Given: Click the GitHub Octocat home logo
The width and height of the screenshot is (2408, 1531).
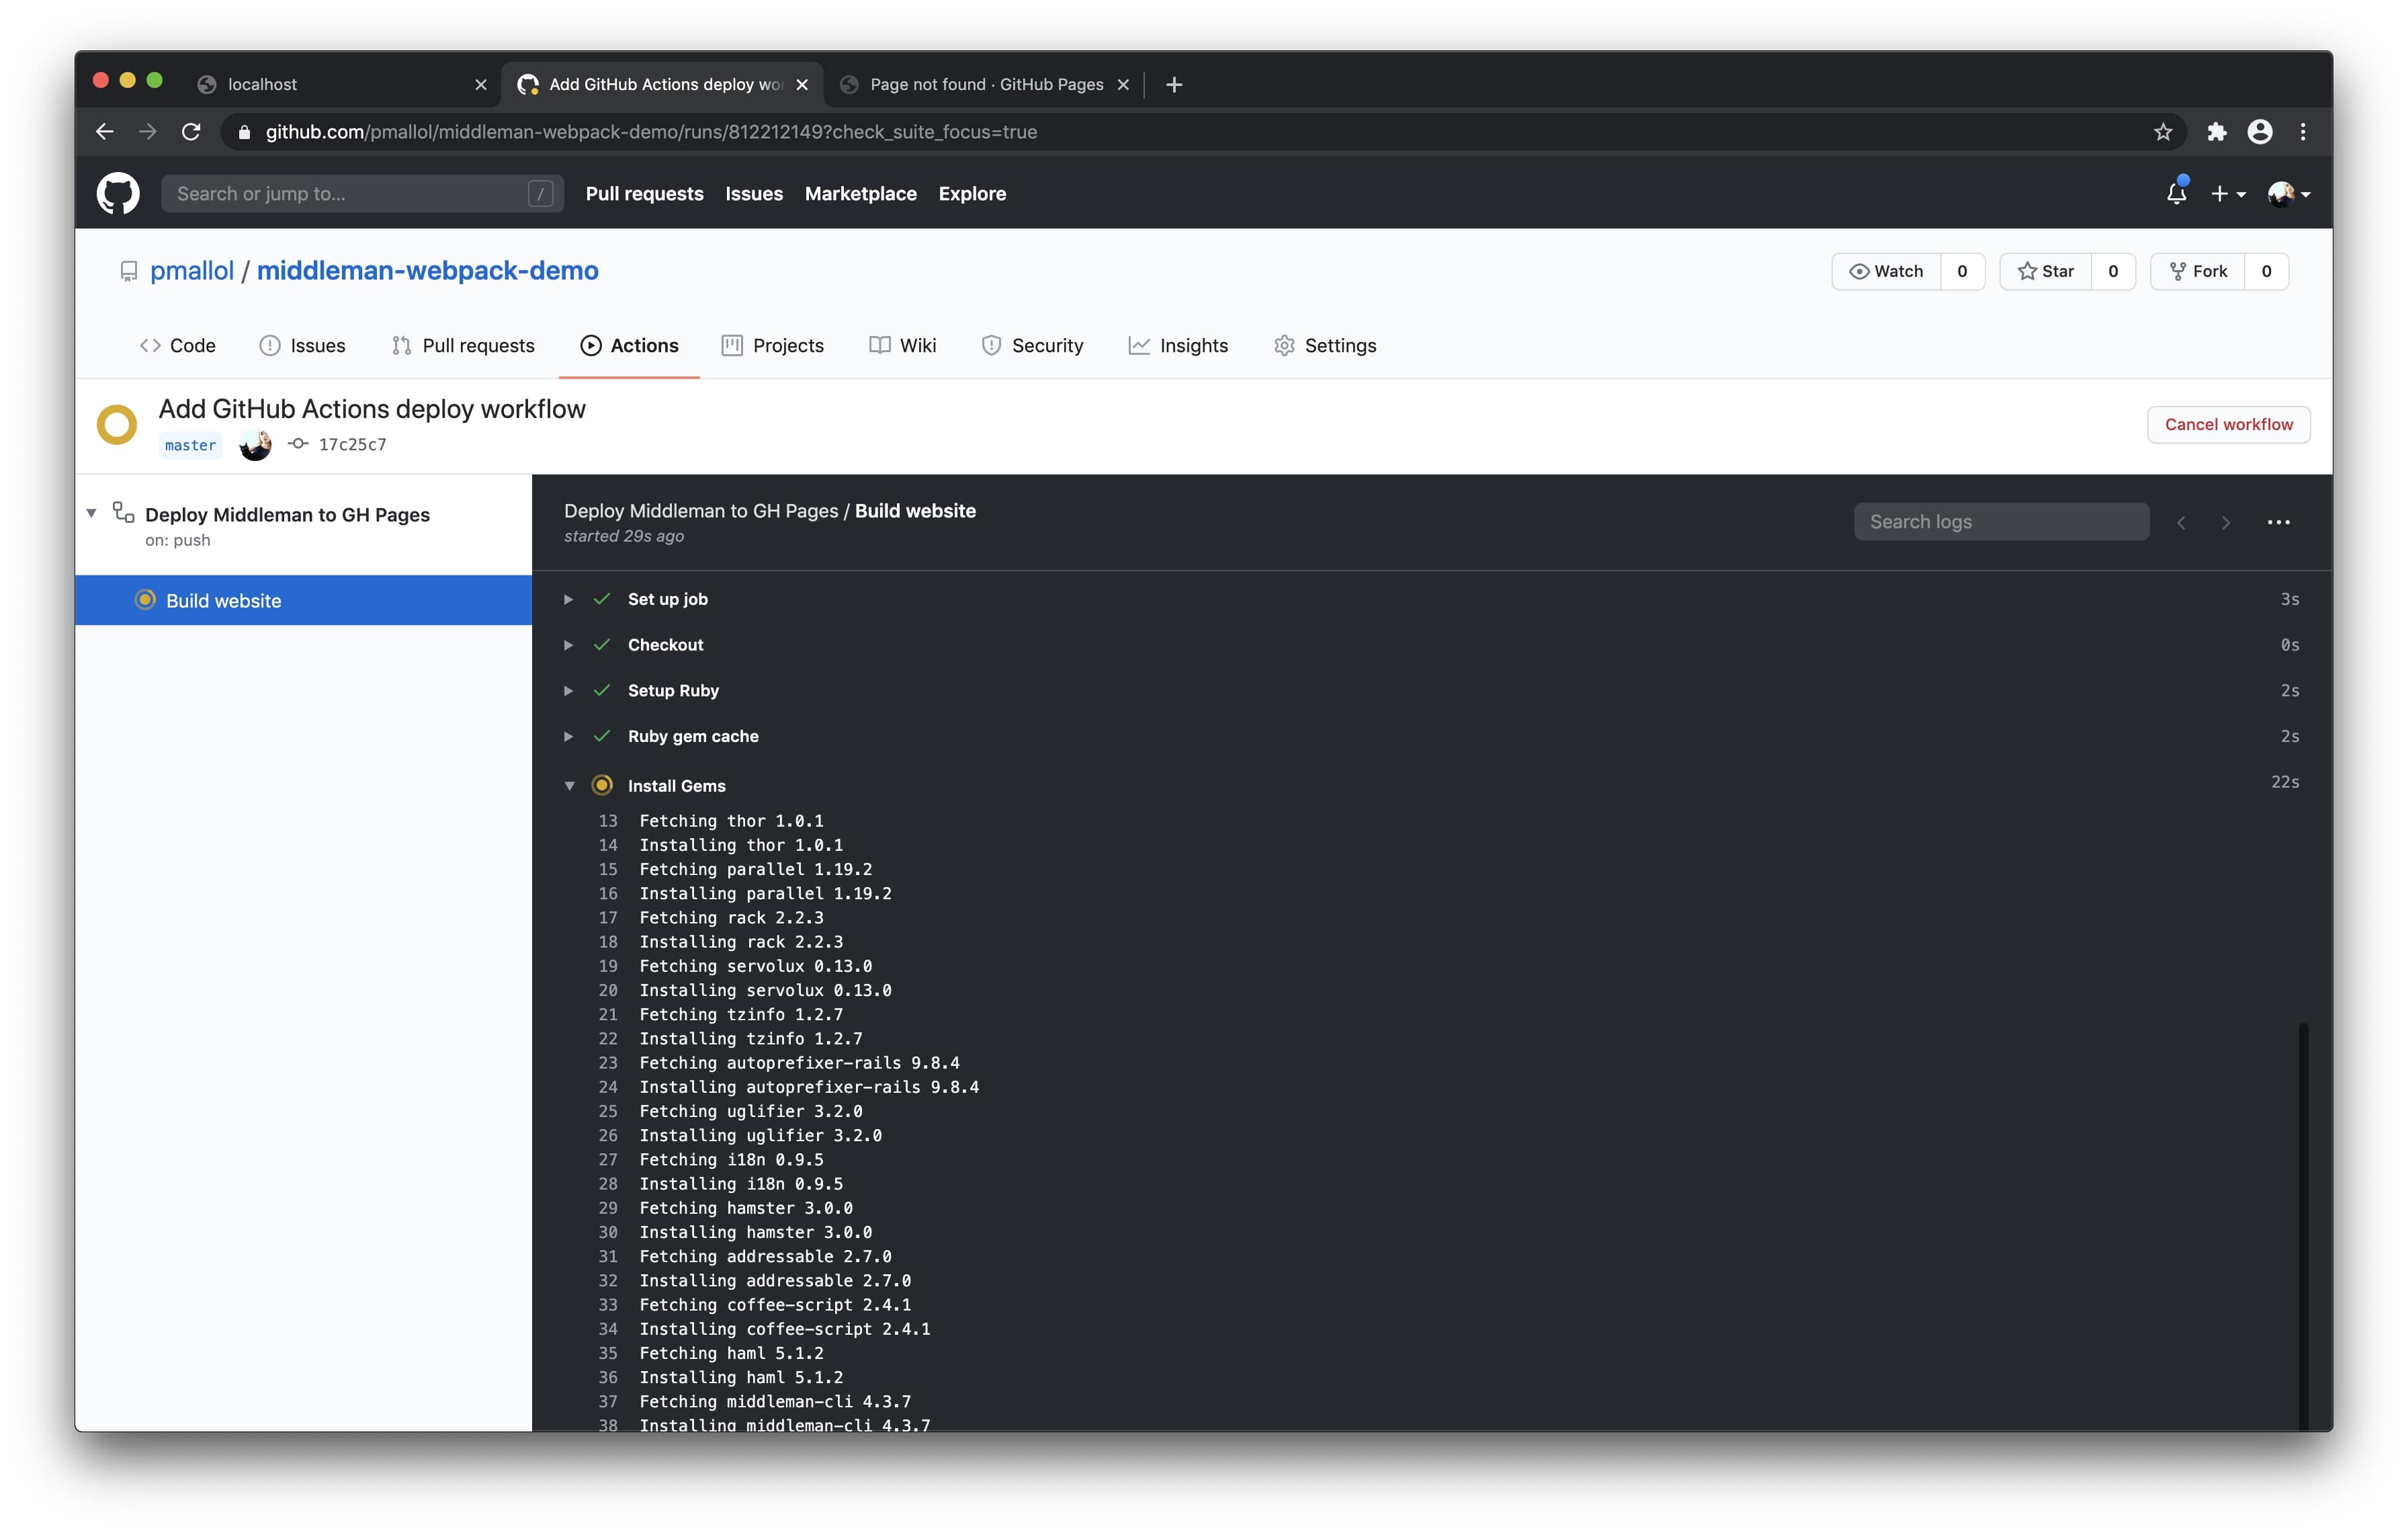Looking at the screenshot, I should click(x=117, y=193).
